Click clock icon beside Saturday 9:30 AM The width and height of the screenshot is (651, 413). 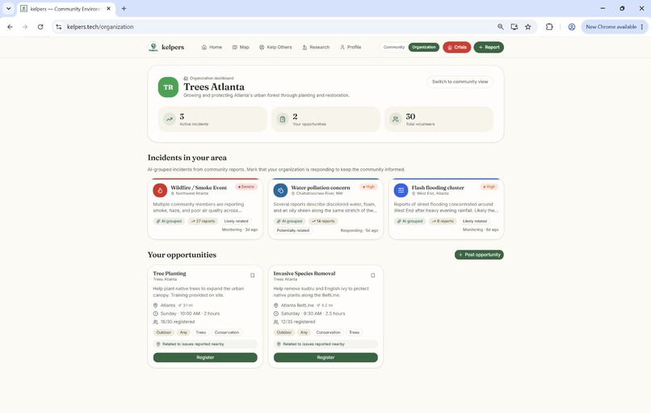pyautogui.click(x=276, y=314)
